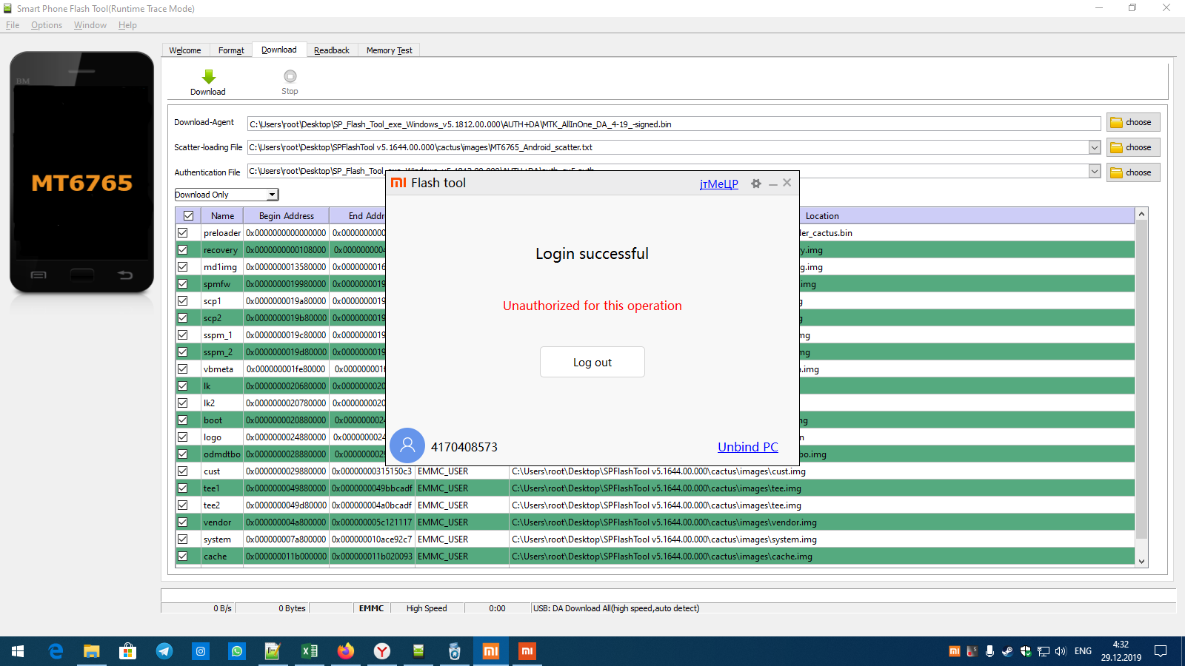This screenshot has width=1185, height=666.
Task: Choose an Authentication file
Action: [1133, 172]
